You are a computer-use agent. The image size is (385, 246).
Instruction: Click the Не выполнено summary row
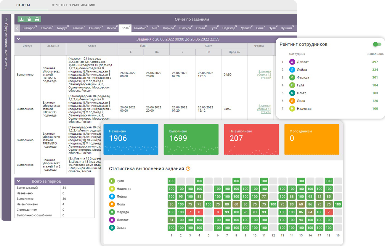pos(54,204)
